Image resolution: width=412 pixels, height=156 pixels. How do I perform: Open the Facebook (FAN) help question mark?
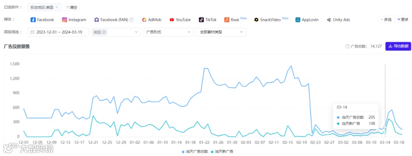(x=132, y=20)
